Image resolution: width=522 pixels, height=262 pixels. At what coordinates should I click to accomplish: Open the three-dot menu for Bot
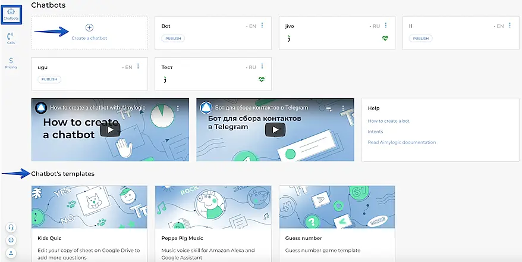(262, 26)
